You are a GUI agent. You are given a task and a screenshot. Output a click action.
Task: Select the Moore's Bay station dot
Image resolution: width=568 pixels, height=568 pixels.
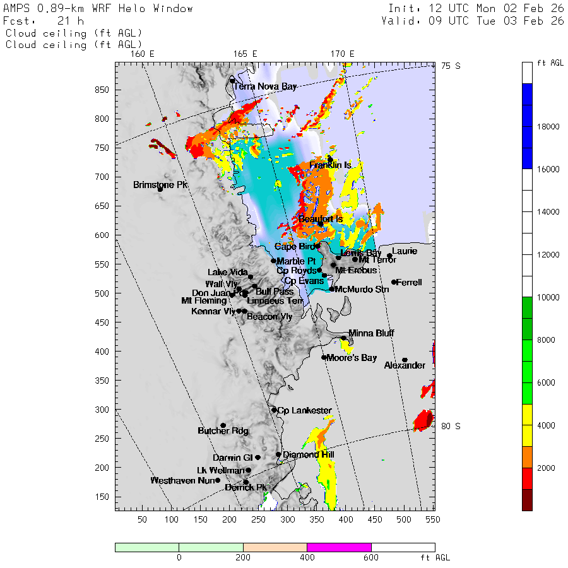pyautogui.click(x=324, y=357)
